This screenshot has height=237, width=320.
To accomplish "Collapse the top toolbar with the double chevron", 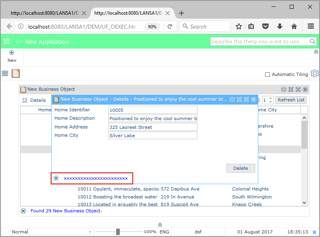I will [316, 52].
